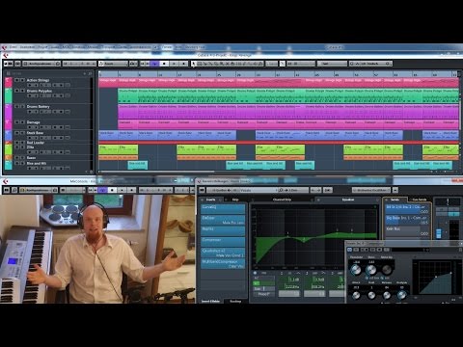Open the Konfigurationen dropdown in the project toolbar
The height and width of the screenshot is (347, 463).
[x=41, y=64]
